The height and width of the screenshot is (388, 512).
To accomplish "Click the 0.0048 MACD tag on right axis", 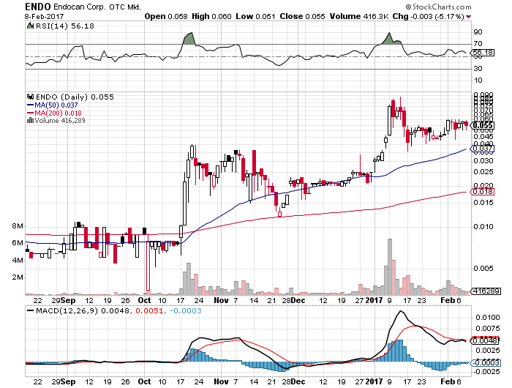I will 485,340.
